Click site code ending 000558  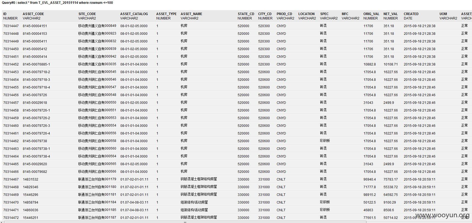(97, 141)
